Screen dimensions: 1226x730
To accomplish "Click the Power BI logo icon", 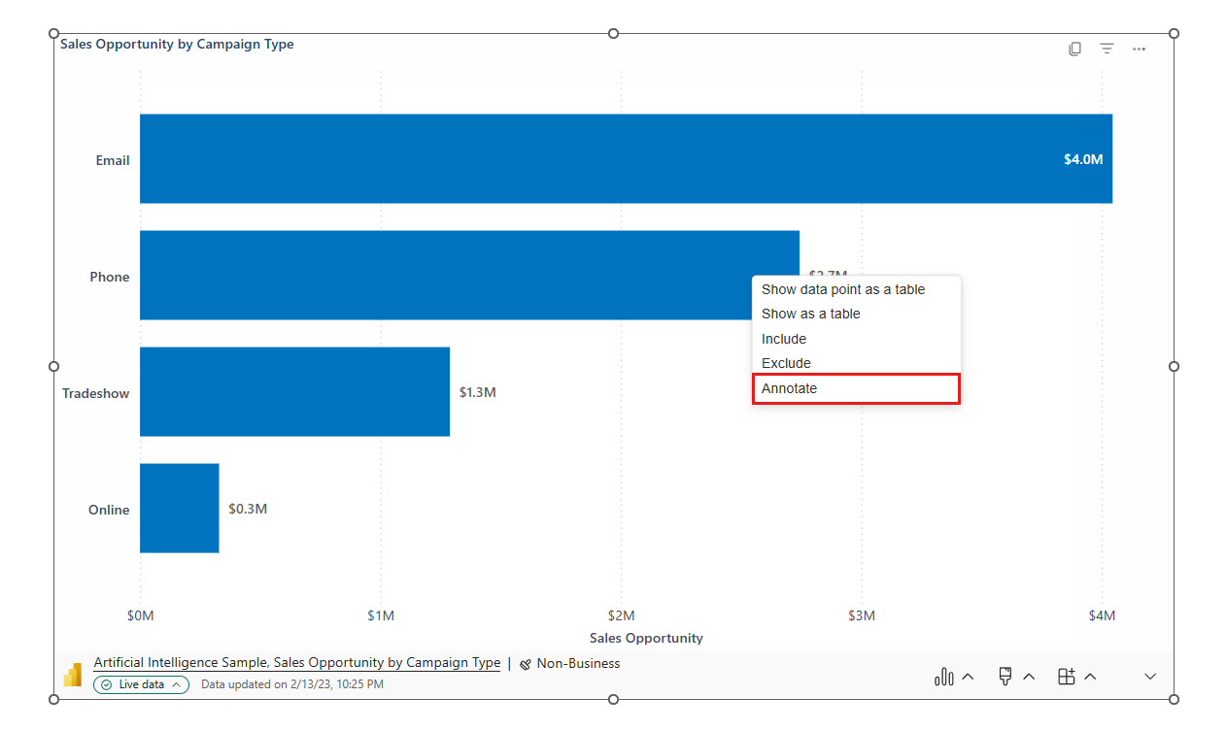I will 73,675.
